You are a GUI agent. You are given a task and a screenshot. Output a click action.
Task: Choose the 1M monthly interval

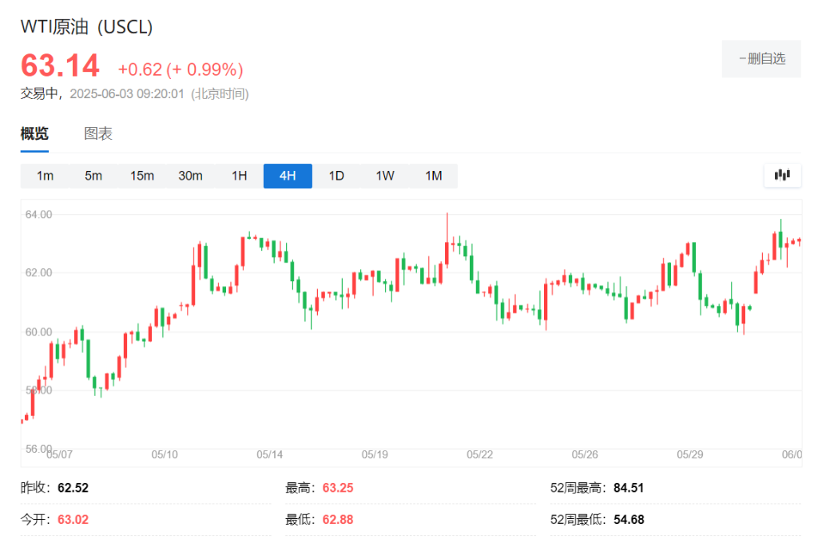coord(433,176)
